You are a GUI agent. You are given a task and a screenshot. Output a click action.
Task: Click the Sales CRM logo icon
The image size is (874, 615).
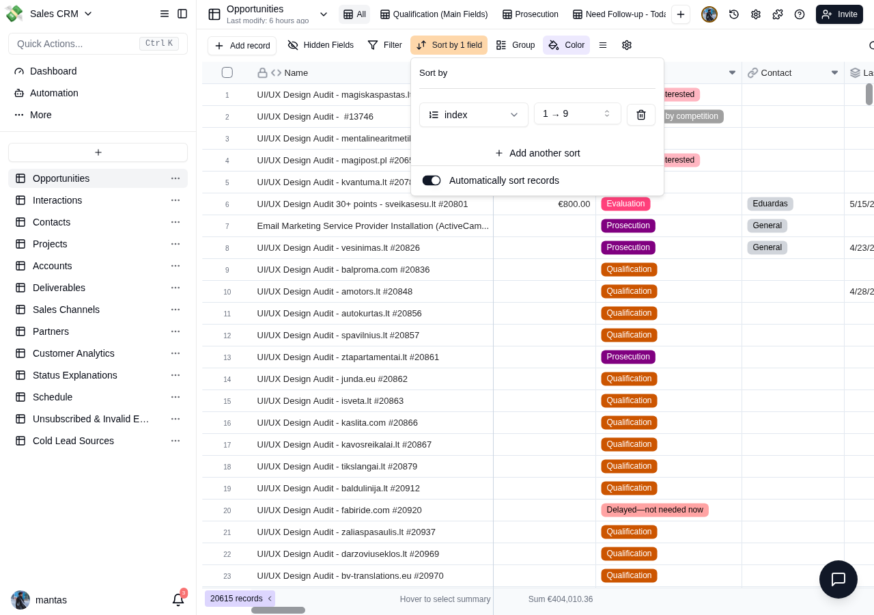coord(14,14)
